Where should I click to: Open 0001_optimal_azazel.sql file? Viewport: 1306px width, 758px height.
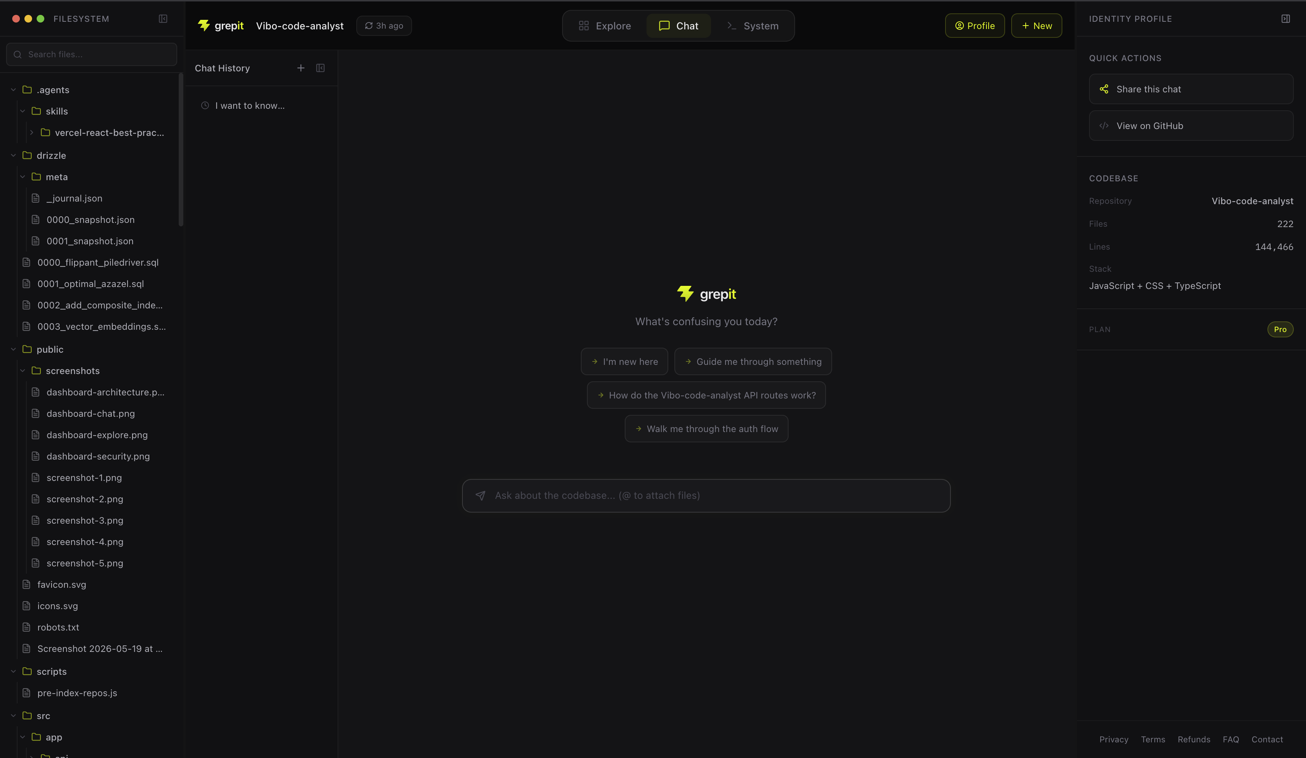[x=91, y=284]
